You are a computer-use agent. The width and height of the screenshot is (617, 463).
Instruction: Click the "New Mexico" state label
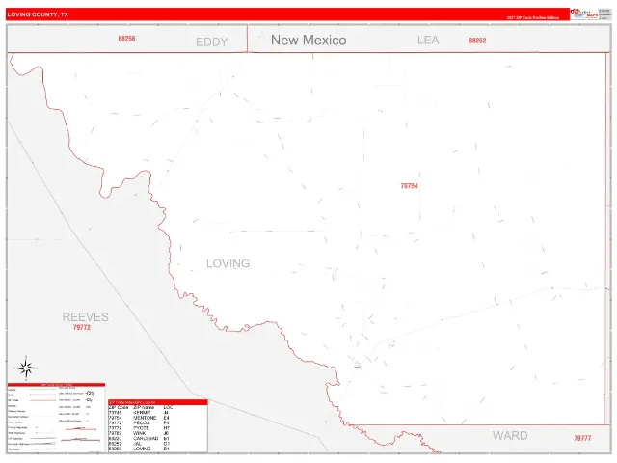[308, 41]
